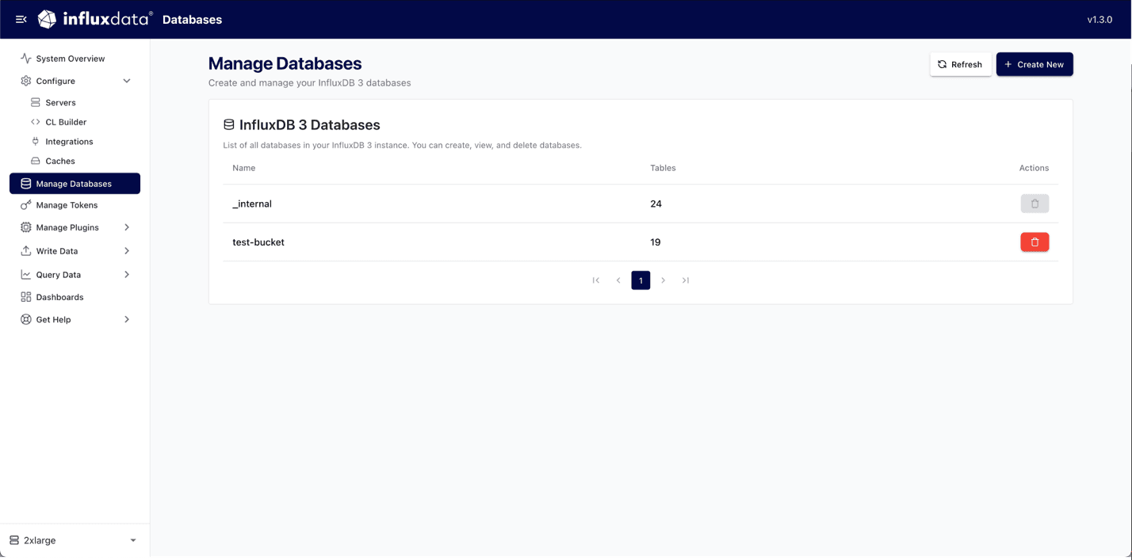Click the System Overview pulse icon
The image size is (1132, 560).
(x=26, y=59)
